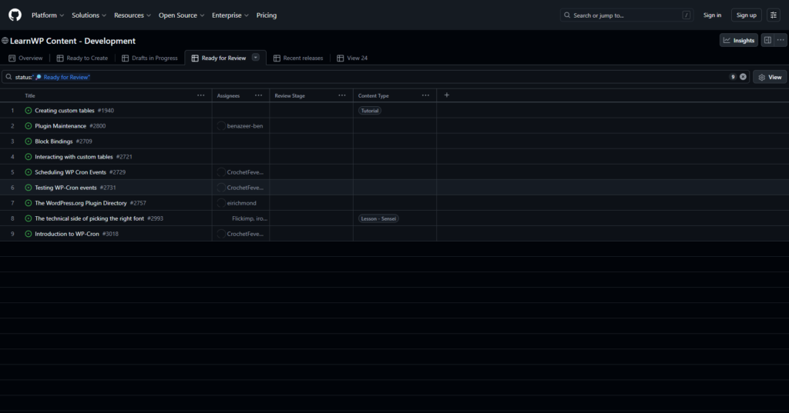Click assignees Flickimp, iro... cell
Viewport: 789px width, 413px height.
(240, 218)
